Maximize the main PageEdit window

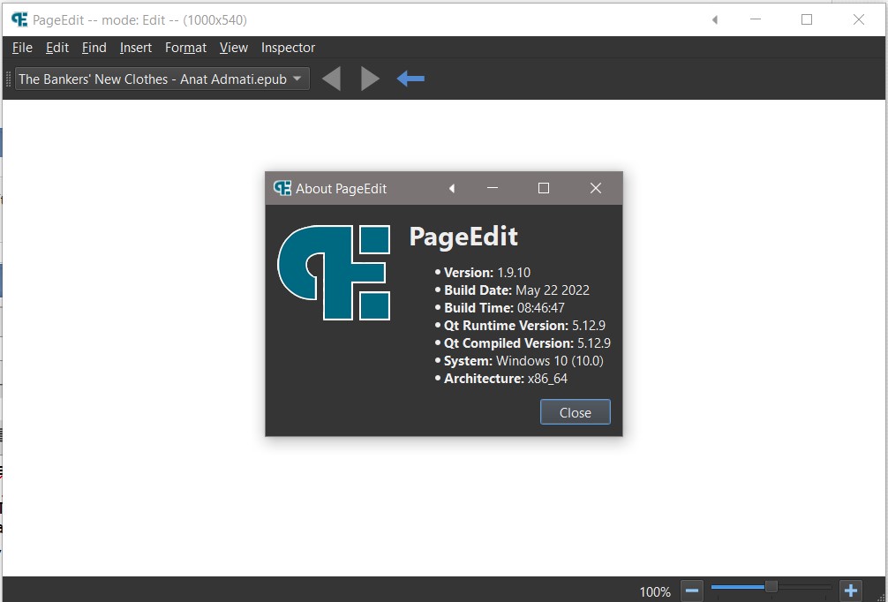pyautogui.click(x=807, y=19)
